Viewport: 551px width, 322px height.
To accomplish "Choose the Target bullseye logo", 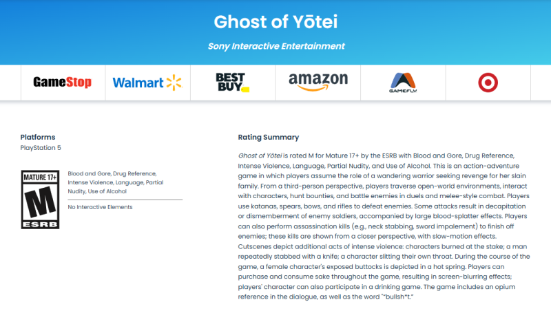I will click(x=488, y=83).
